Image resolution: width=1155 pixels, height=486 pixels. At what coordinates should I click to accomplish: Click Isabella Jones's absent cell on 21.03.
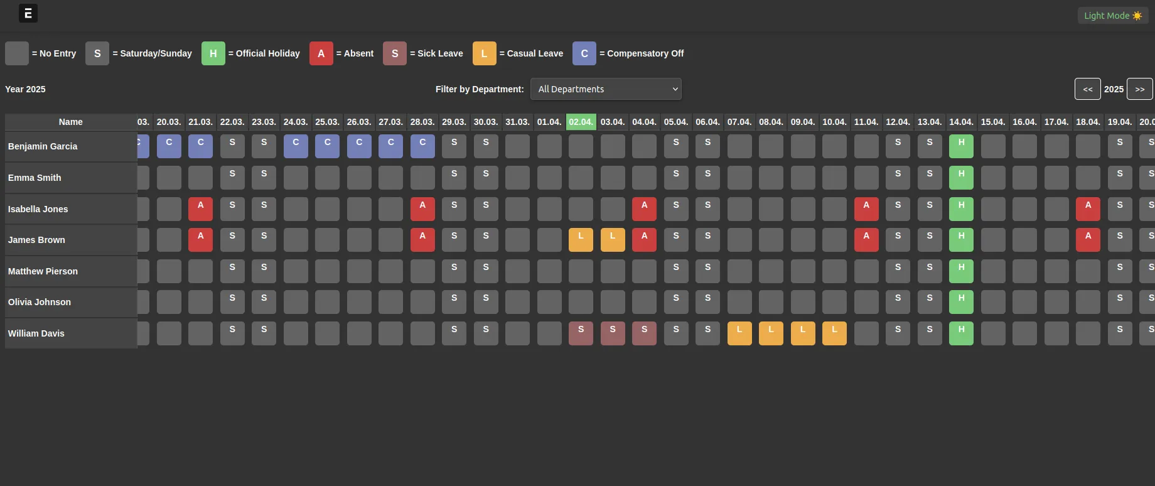point(200,209)
